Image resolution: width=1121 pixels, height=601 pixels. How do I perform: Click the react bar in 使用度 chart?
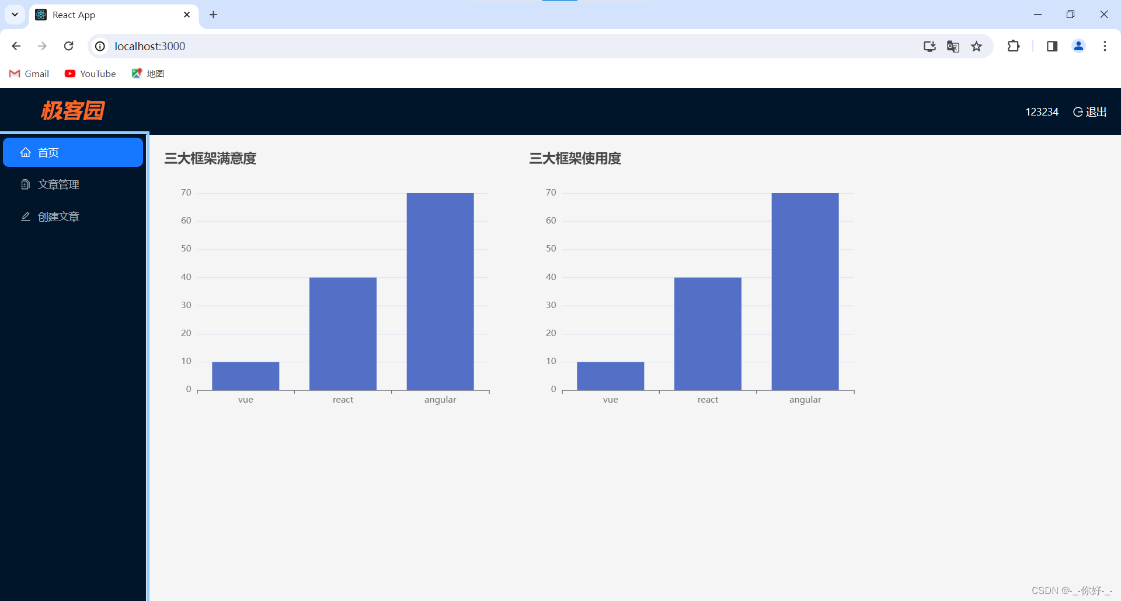[x=708, y=334]
